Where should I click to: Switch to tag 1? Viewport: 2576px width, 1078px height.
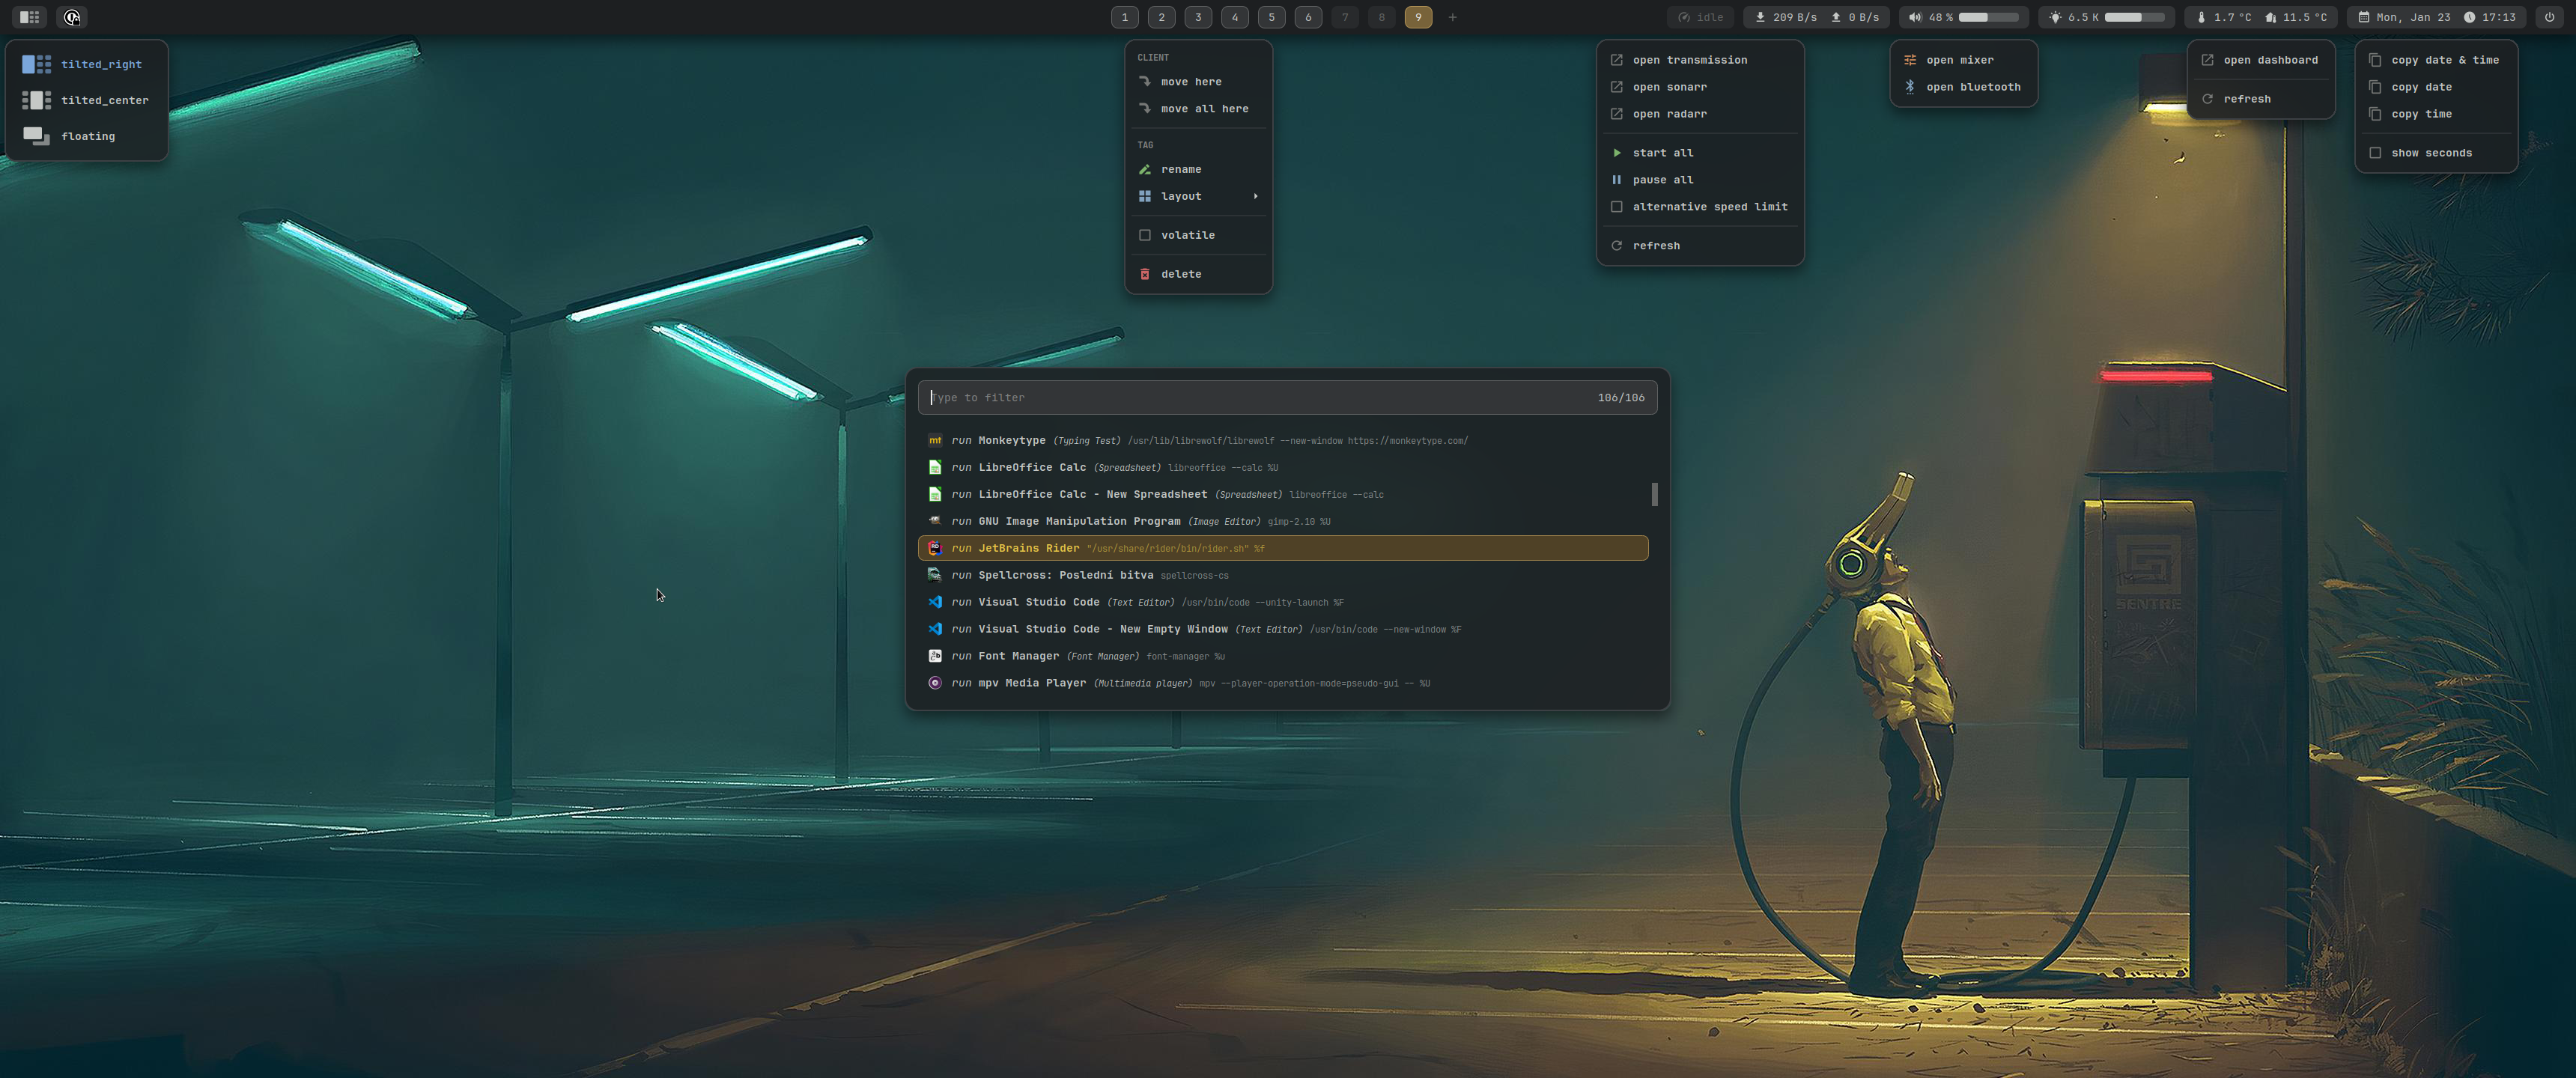pyautogui.click(x=1125, y=17)
